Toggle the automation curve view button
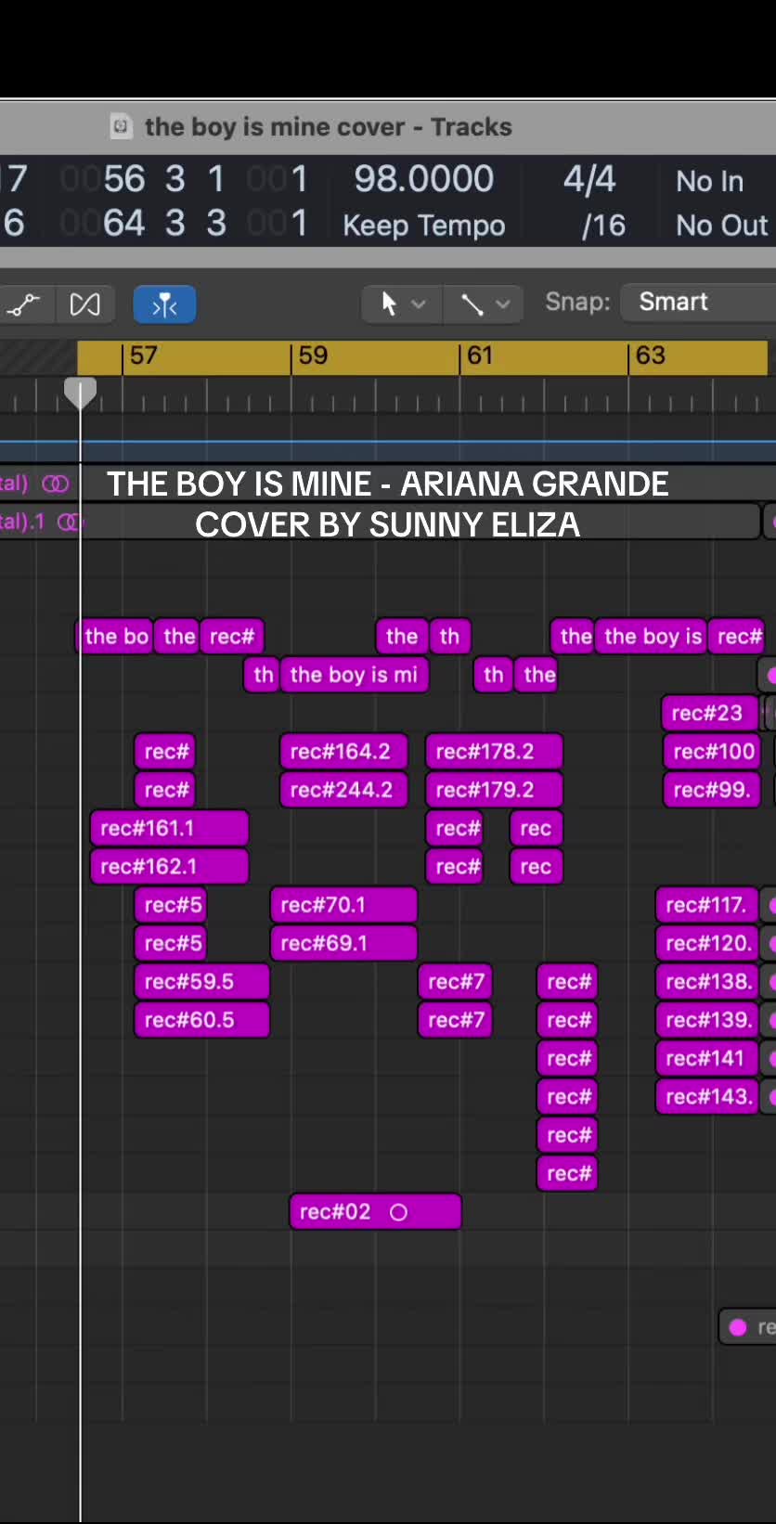This screenshot has height=1524, width=776. [24, 304]
